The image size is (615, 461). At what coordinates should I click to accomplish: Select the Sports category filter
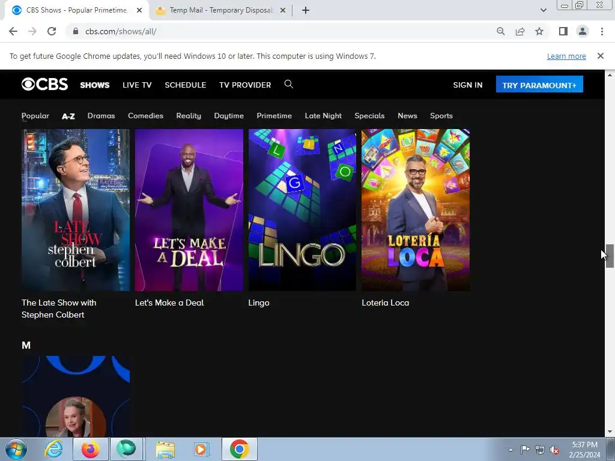tap(441, 116)
